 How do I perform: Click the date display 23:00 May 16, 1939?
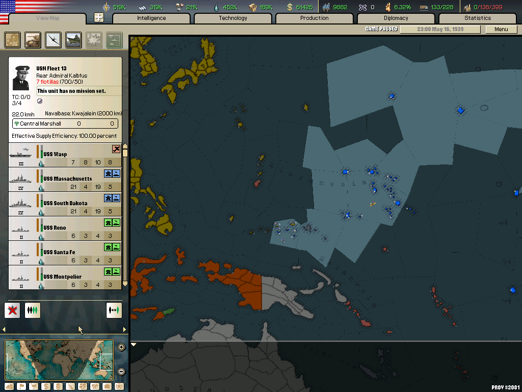point(440,29)
